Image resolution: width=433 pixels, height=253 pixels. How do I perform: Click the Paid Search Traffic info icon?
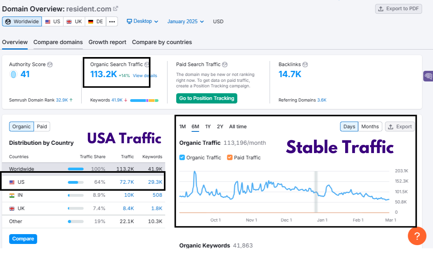tap(225, 65)
